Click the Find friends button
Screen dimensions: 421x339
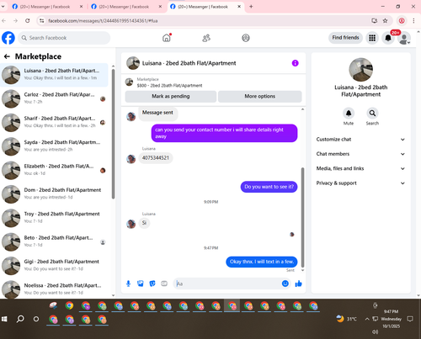tap(345, 38)
